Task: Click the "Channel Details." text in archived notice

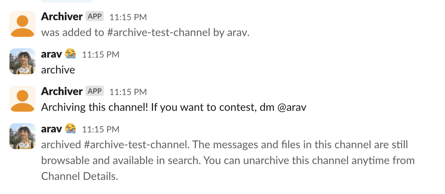Action: point(80,176)
